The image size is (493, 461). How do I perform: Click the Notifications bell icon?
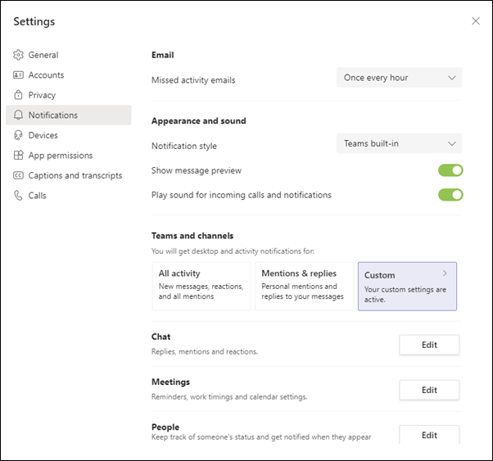[18, 115]
